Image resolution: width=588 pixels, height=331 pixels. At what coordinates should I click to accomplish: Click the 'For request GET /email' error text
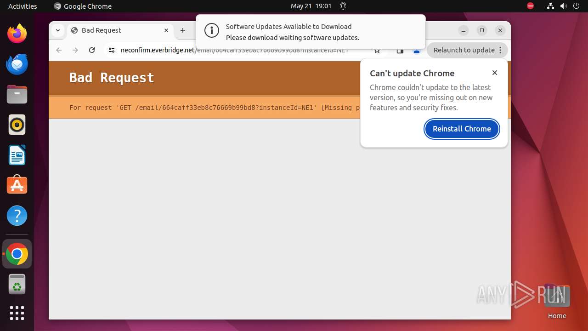215,108
